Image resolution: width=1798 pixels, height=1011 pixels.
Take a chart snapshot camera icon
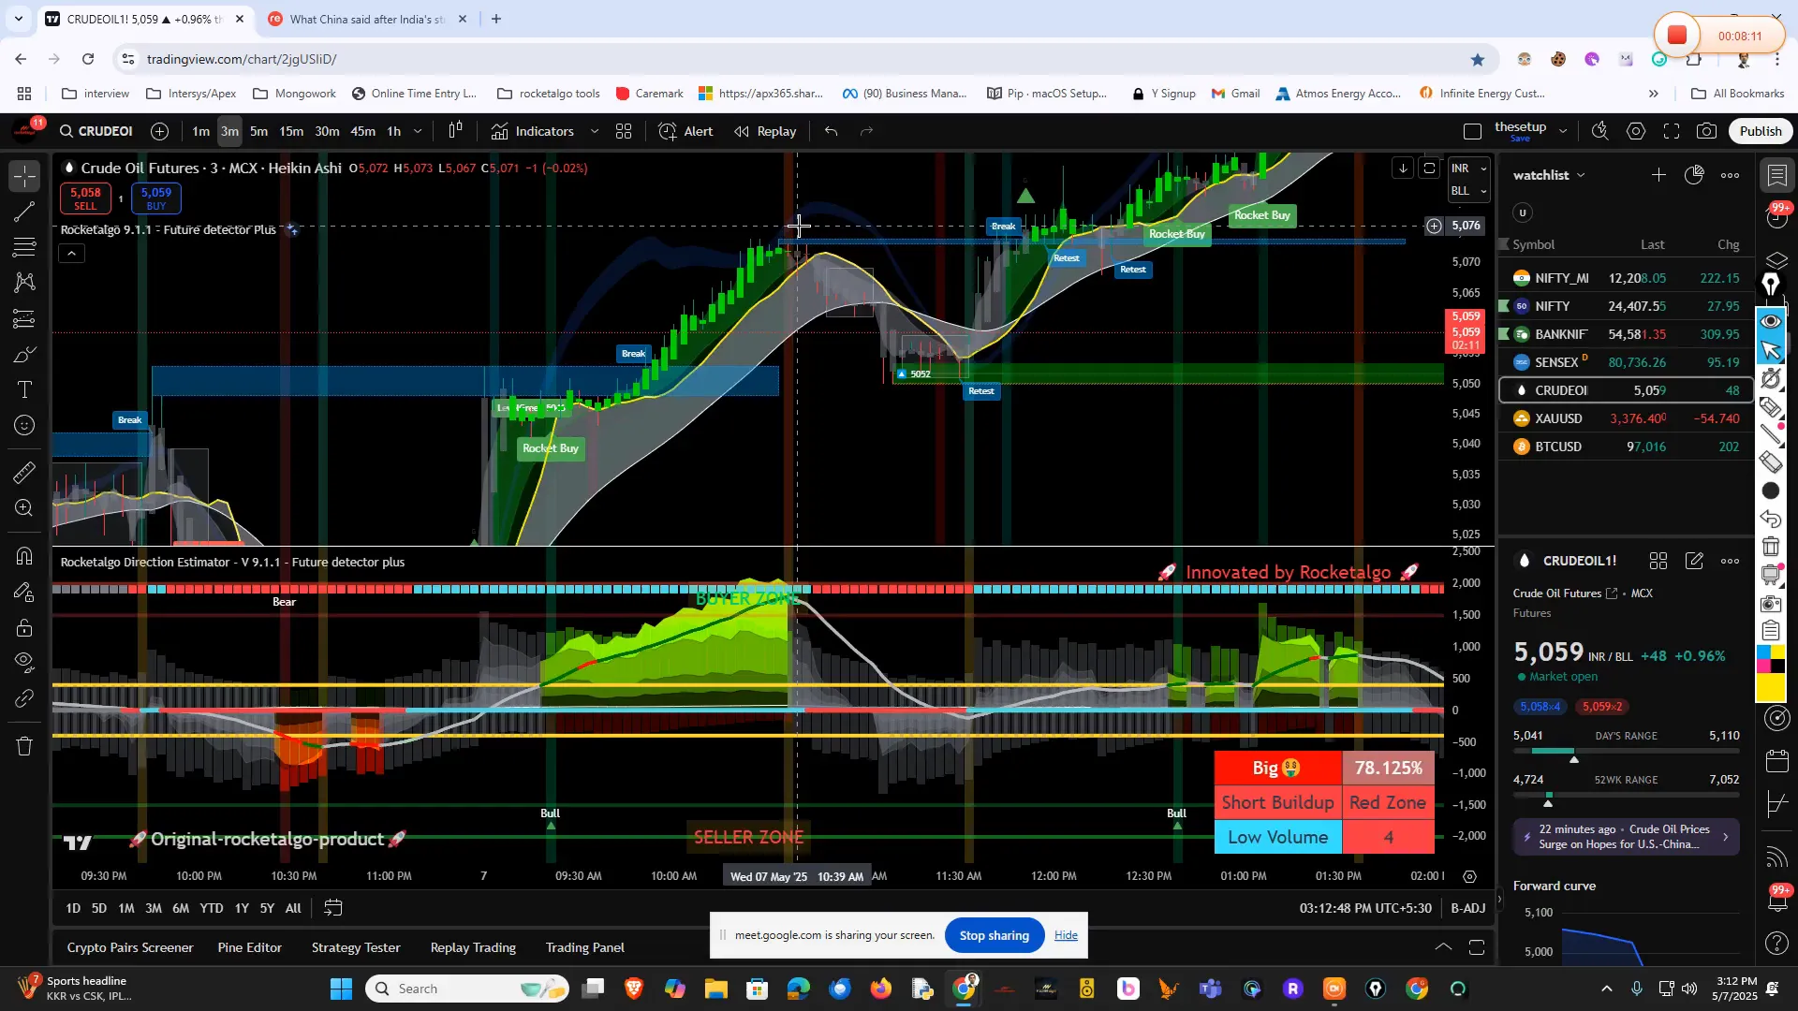1707,131
